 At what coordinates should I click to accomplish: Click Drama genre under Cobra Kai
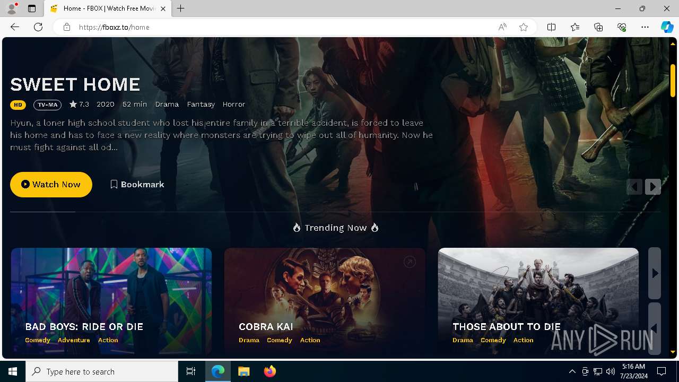(249, 340)
